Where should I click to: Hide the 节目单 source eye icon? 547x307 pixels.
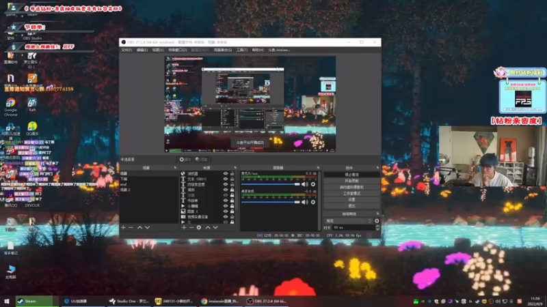226,201
